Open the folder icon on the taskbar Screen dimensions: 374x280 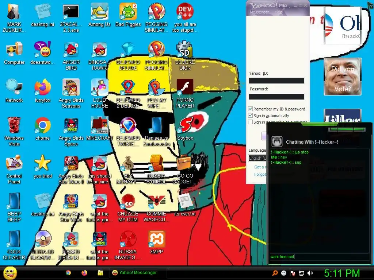[x=100, y=273]
